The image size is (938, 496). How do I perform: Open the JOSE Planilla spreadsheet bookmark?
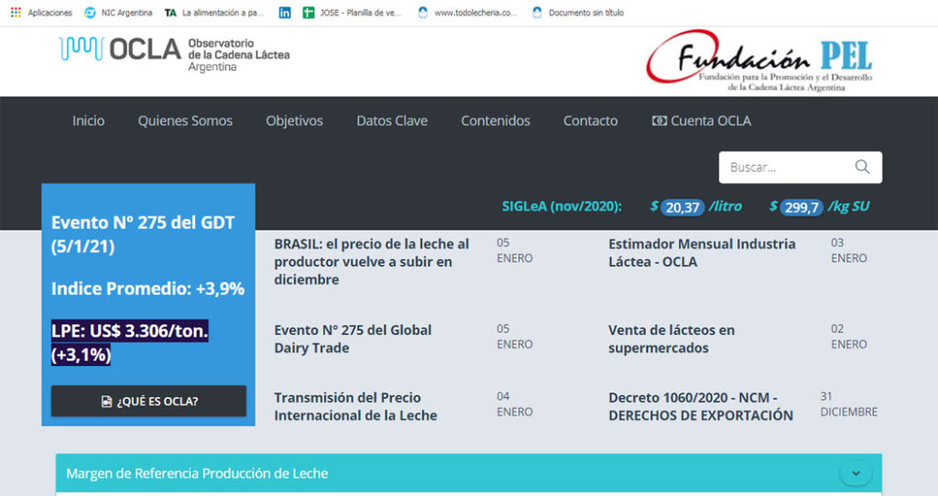(352, 13)
